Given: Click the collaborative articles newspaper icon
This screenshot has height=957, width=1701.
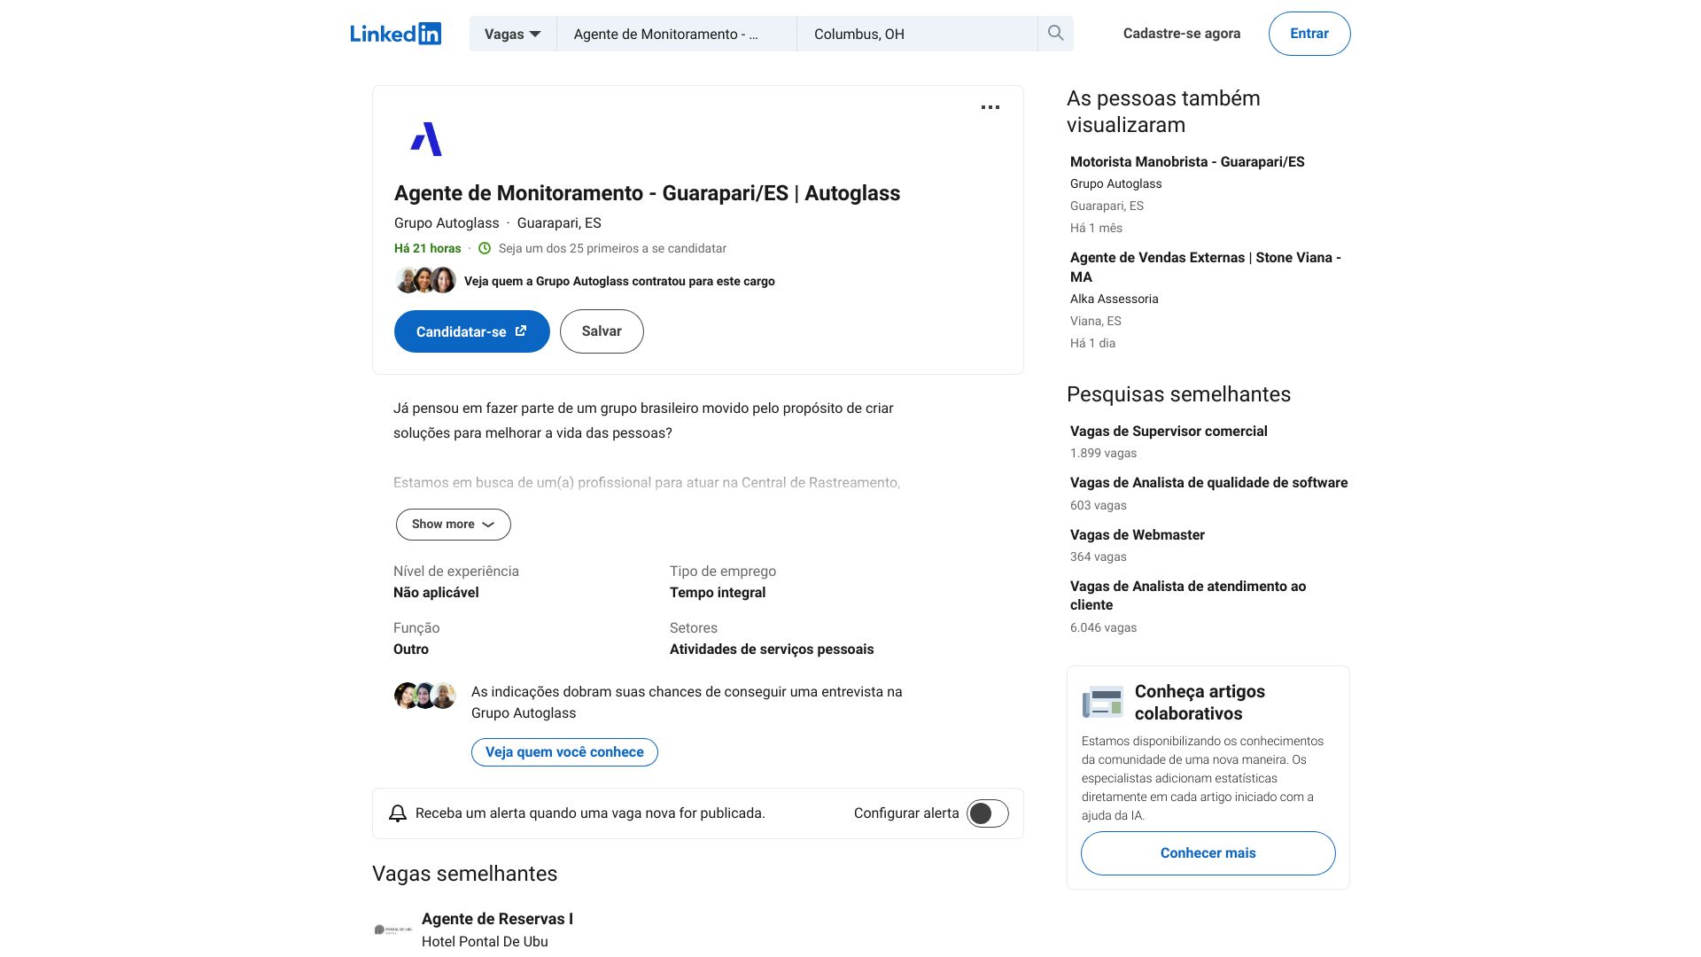Looking at the screenshot, I should click(1103, 703).
